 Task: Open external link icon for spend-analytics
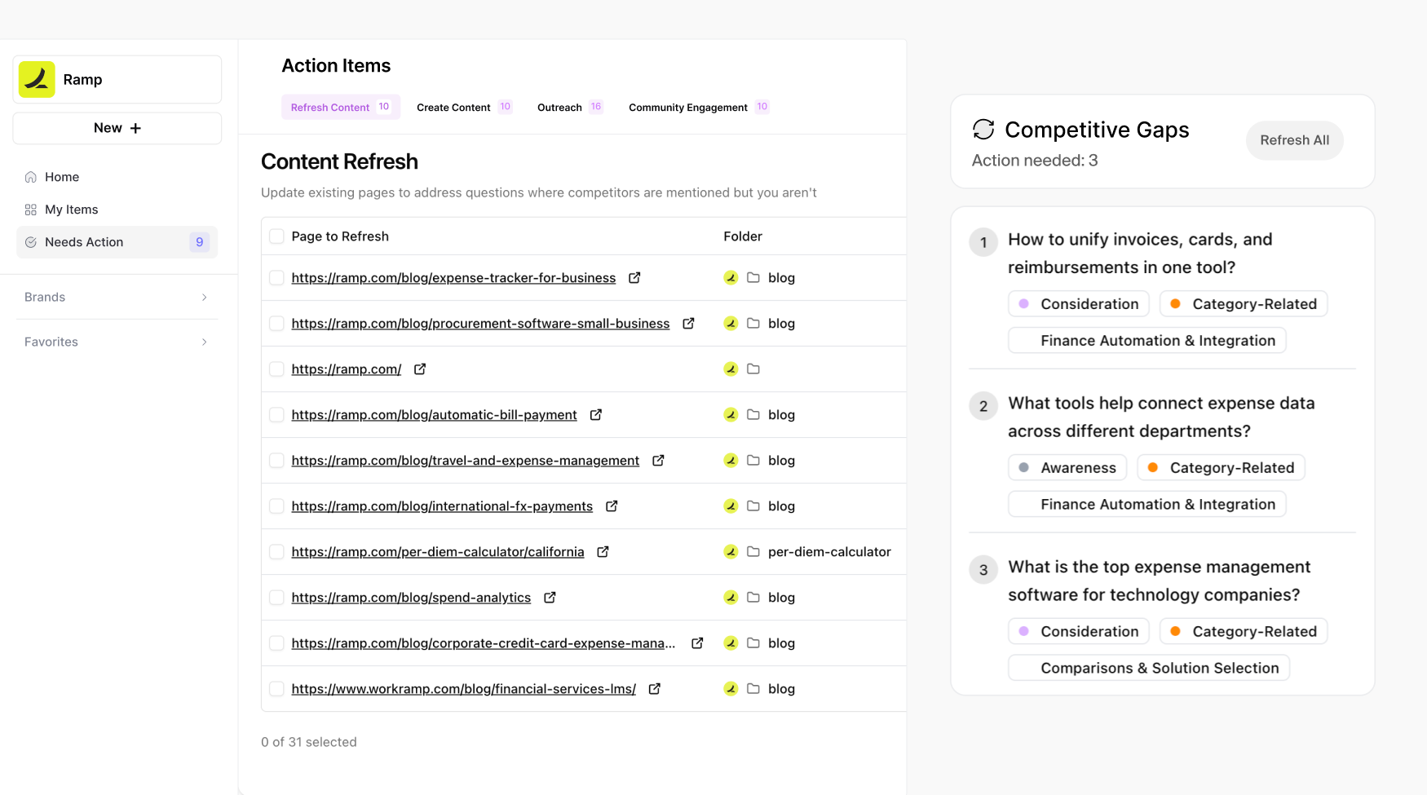pyautogui.click(x=550, y=598)
